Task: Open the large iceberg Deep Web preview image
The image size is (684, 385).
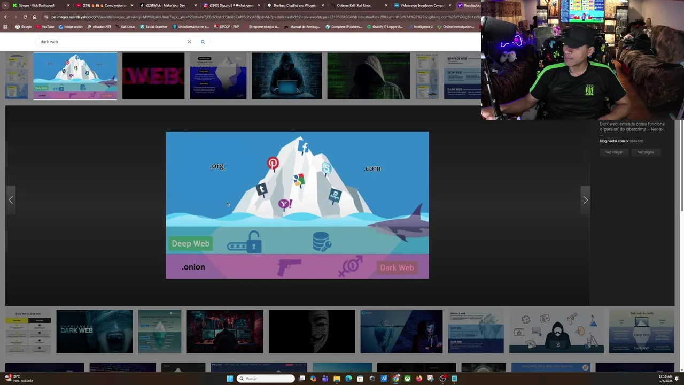Action: coord(297,205)
